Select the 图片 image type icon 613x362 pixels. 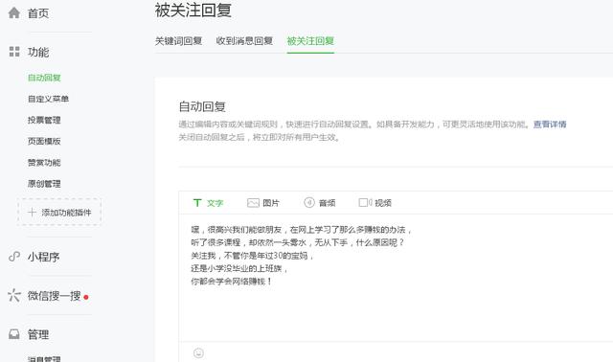pyautogui.click(x=253, y=202)
